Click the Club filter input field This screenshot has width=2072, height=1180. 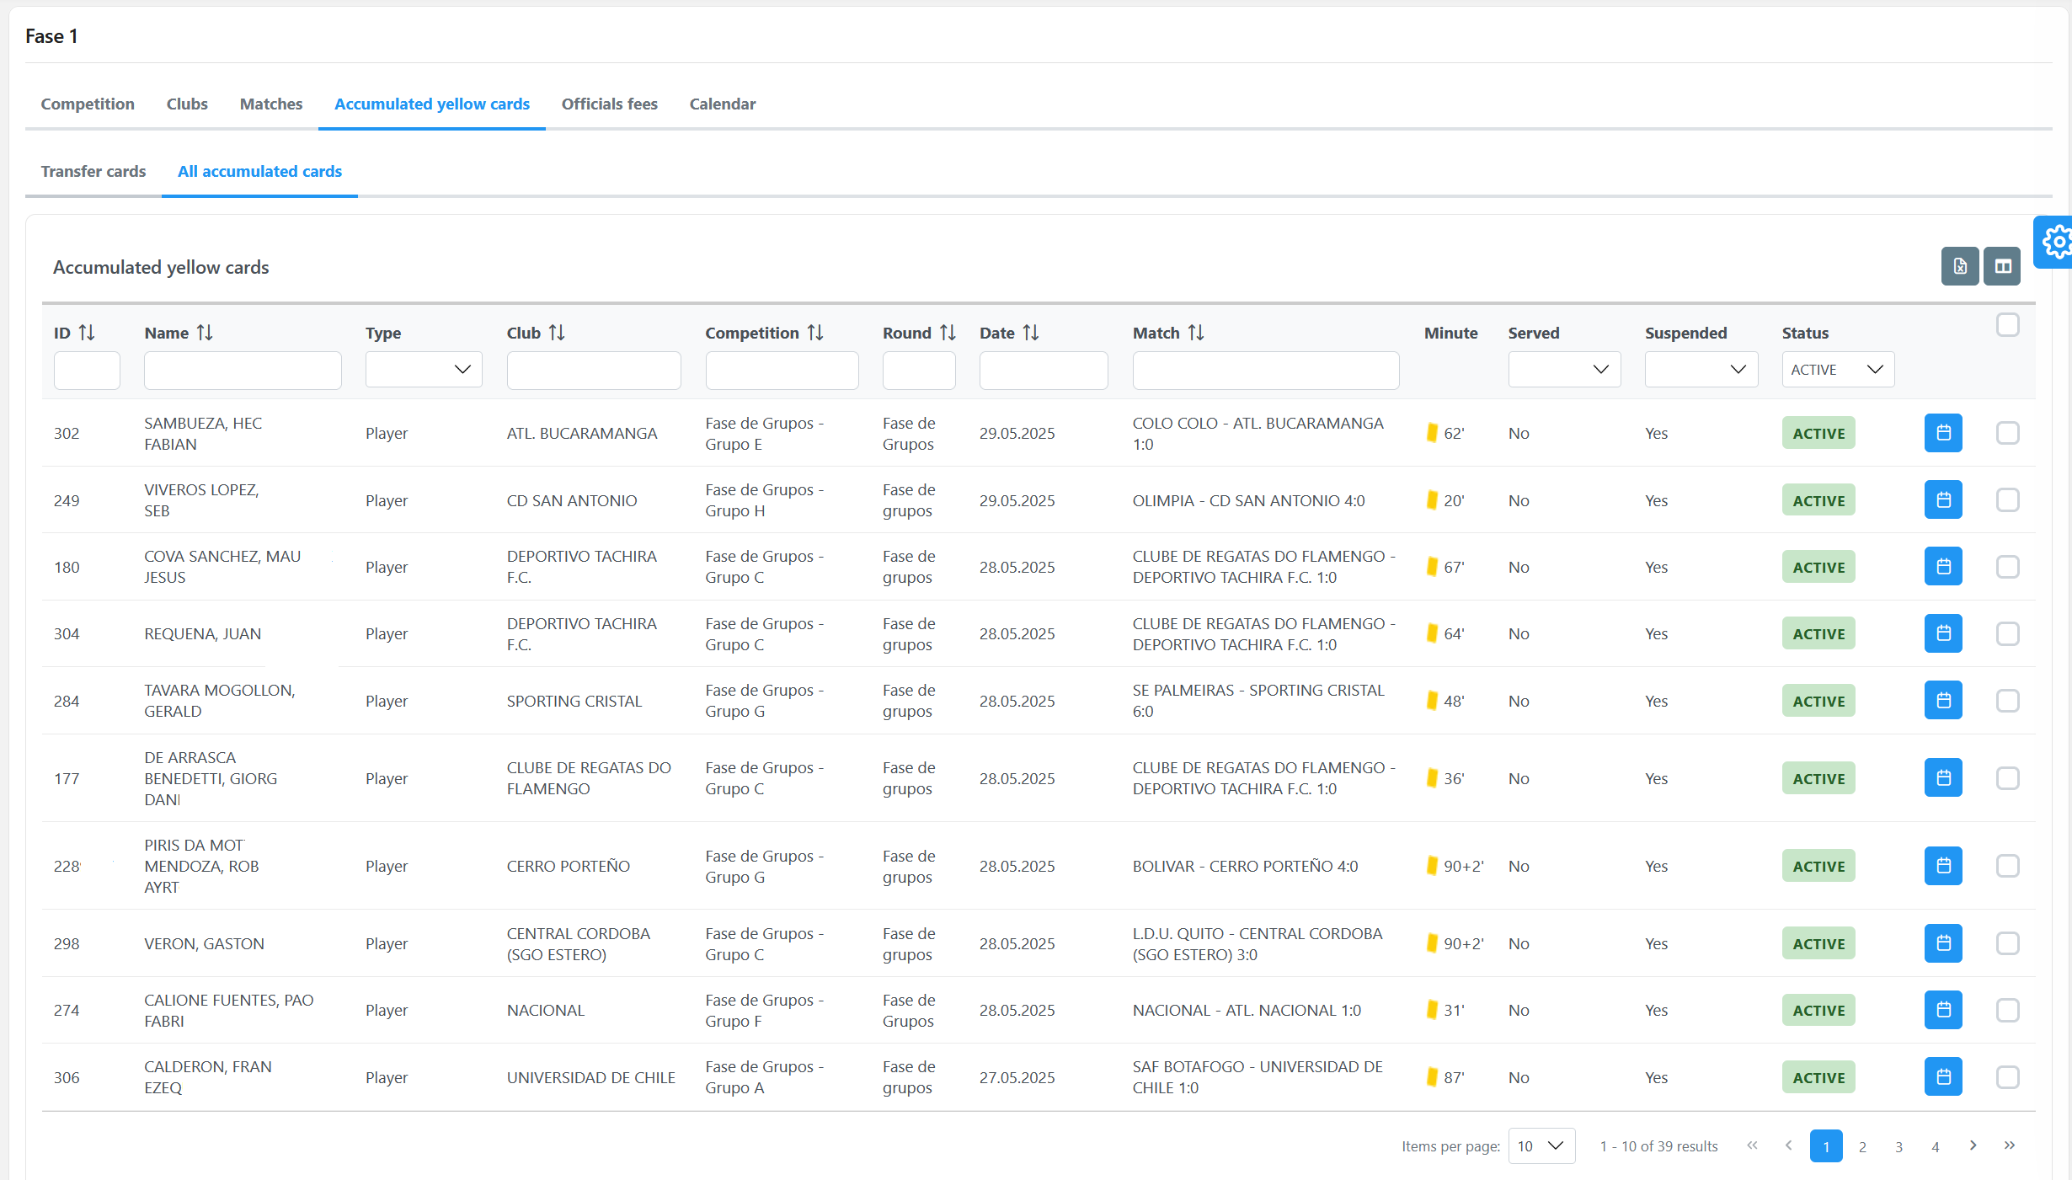[594, 371]
